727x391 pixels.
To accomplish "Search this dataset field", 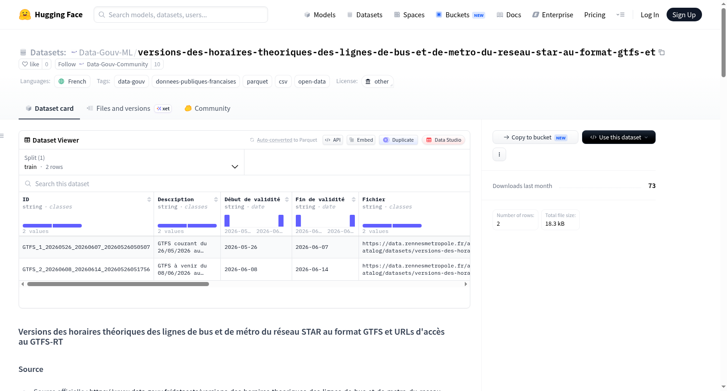I will pos(244,183).
